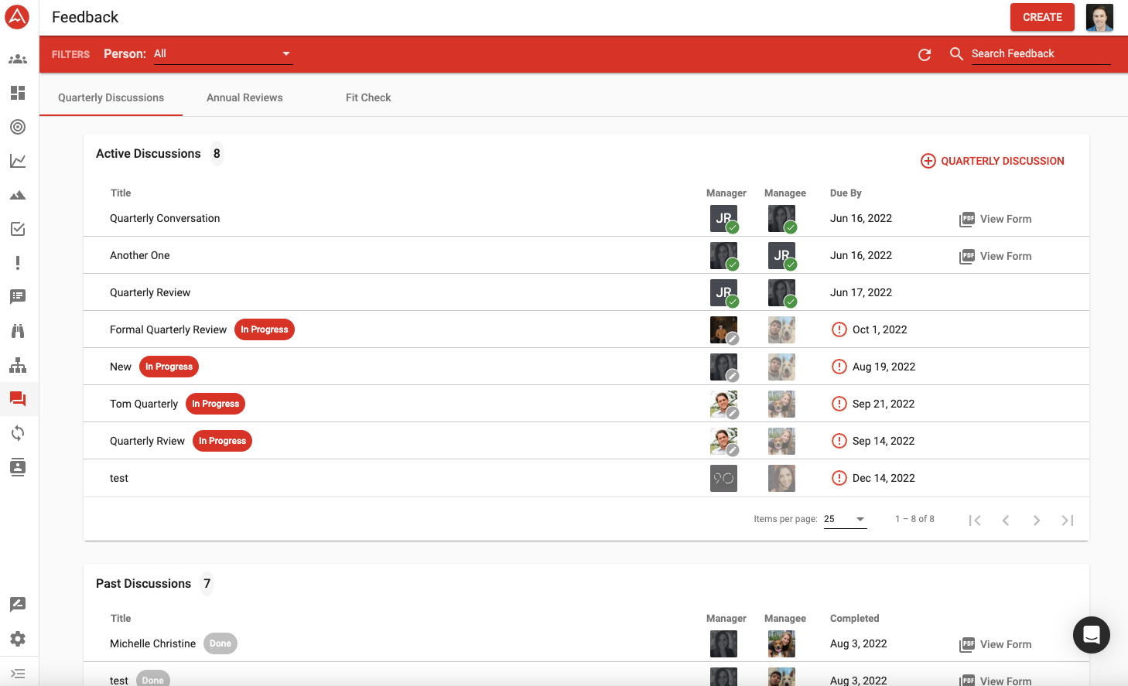Open the settings gear in the sidebar
Image resolution: width=1128 pixels, height=686 pixels.
(x=18, y=639)
